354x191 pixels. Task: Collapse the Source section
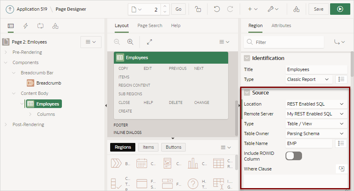point(247,93)
